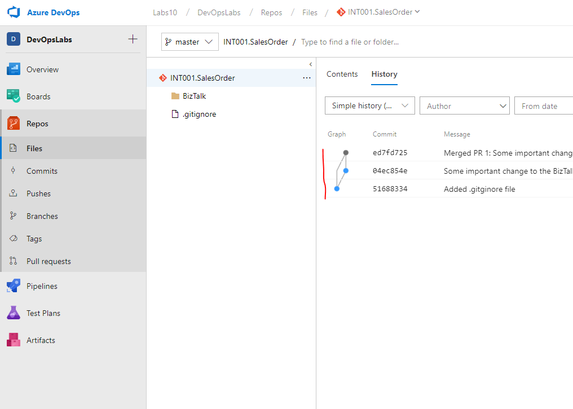Click the gray merge commit graph node
This screenshot has width=573, height=409.
[x=346, y=153]
